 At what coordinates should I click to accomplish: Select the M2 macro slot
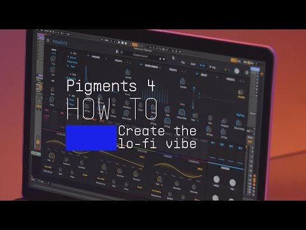(x=222, y=144)
